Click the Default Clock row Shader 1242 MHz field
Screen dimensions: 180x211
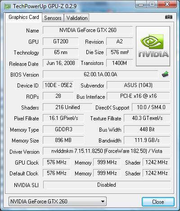pyautogui.click(x=157, y=173)
